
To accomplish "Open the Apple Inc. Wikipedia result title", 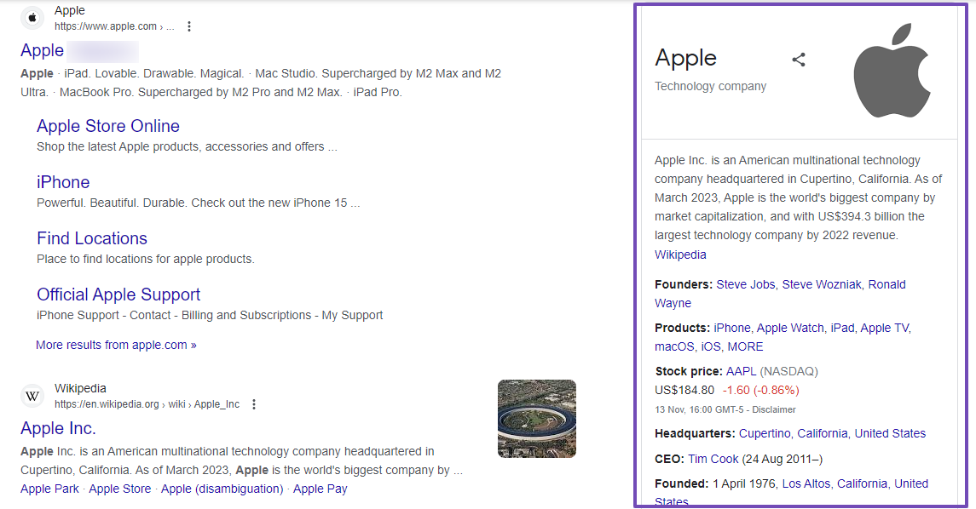I will click(58, 428).
